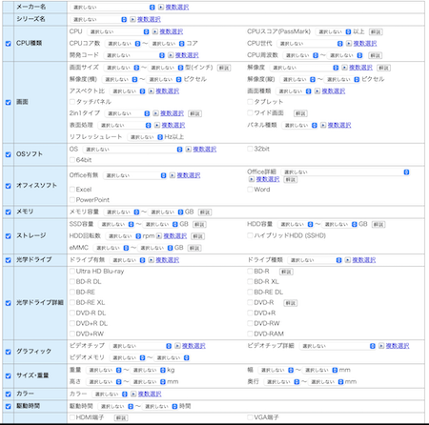Show the 解説 help beside DVD-R

point(291,303)
